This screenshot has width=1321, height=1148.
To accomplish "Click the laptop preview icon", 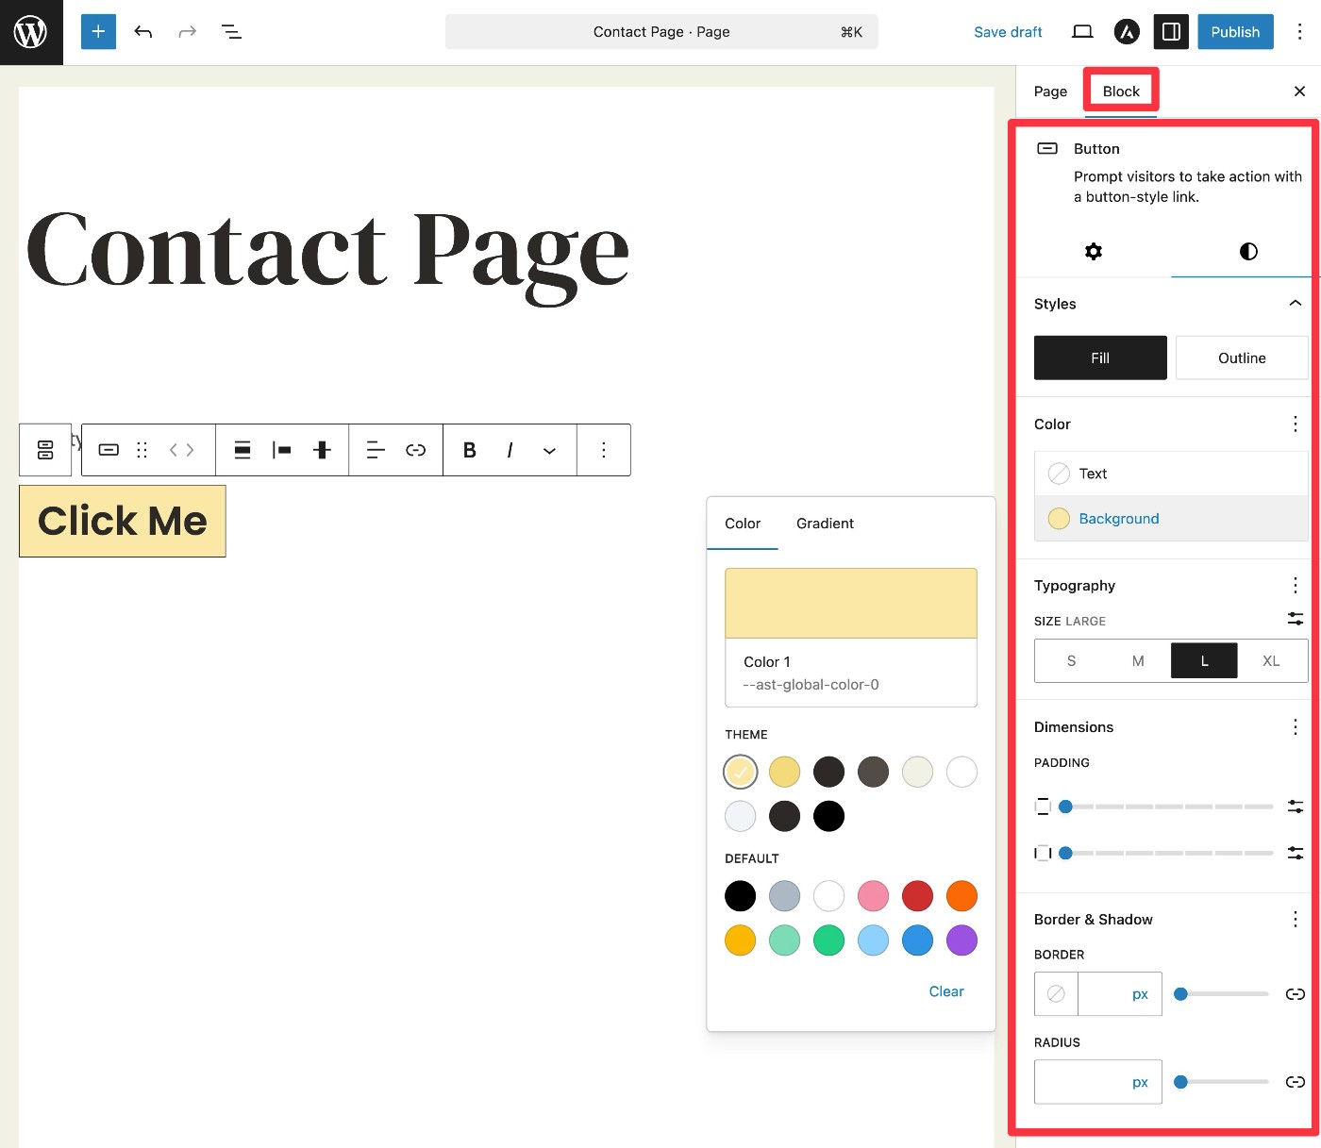I will click(1082, 31).
